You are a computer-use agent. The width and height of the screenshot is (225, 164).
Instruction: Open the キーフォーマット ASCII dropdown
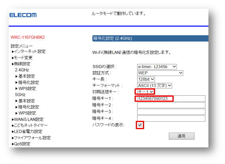[155, 86]
